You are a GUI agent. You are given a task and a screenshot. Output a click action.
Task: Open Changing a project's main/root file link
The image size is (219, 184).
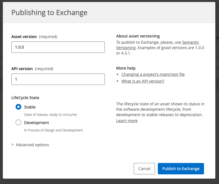153,74
